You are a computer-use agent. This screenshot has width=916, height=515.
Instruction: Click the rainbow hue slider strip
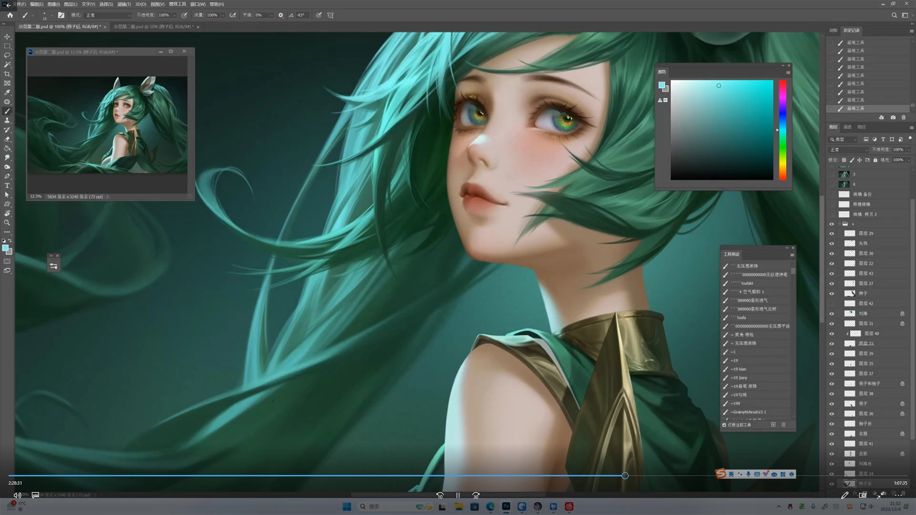782,130
